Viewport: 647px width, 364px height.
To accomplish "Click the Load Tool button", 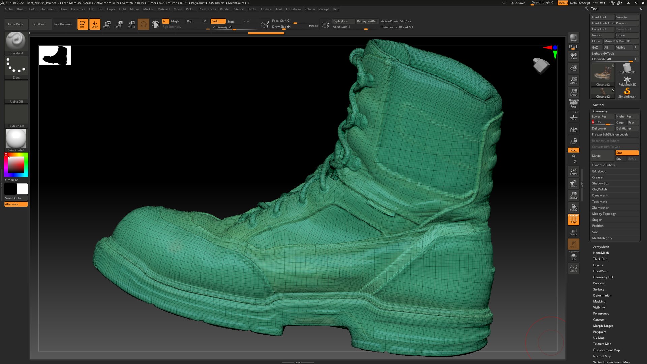I will (603, 17).
